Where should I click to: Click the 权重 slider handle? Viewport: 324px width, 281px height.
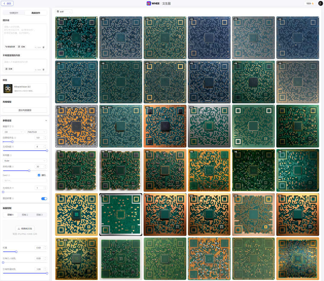(x=16, y=252)
